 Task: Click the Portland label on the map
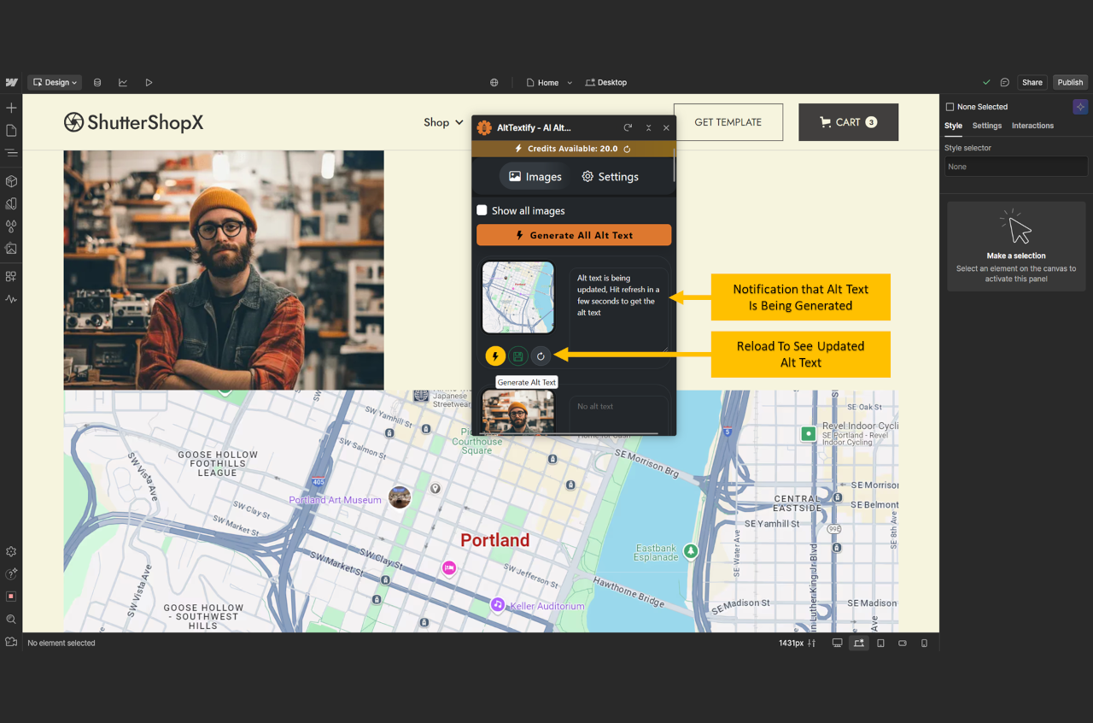(495, 540)
